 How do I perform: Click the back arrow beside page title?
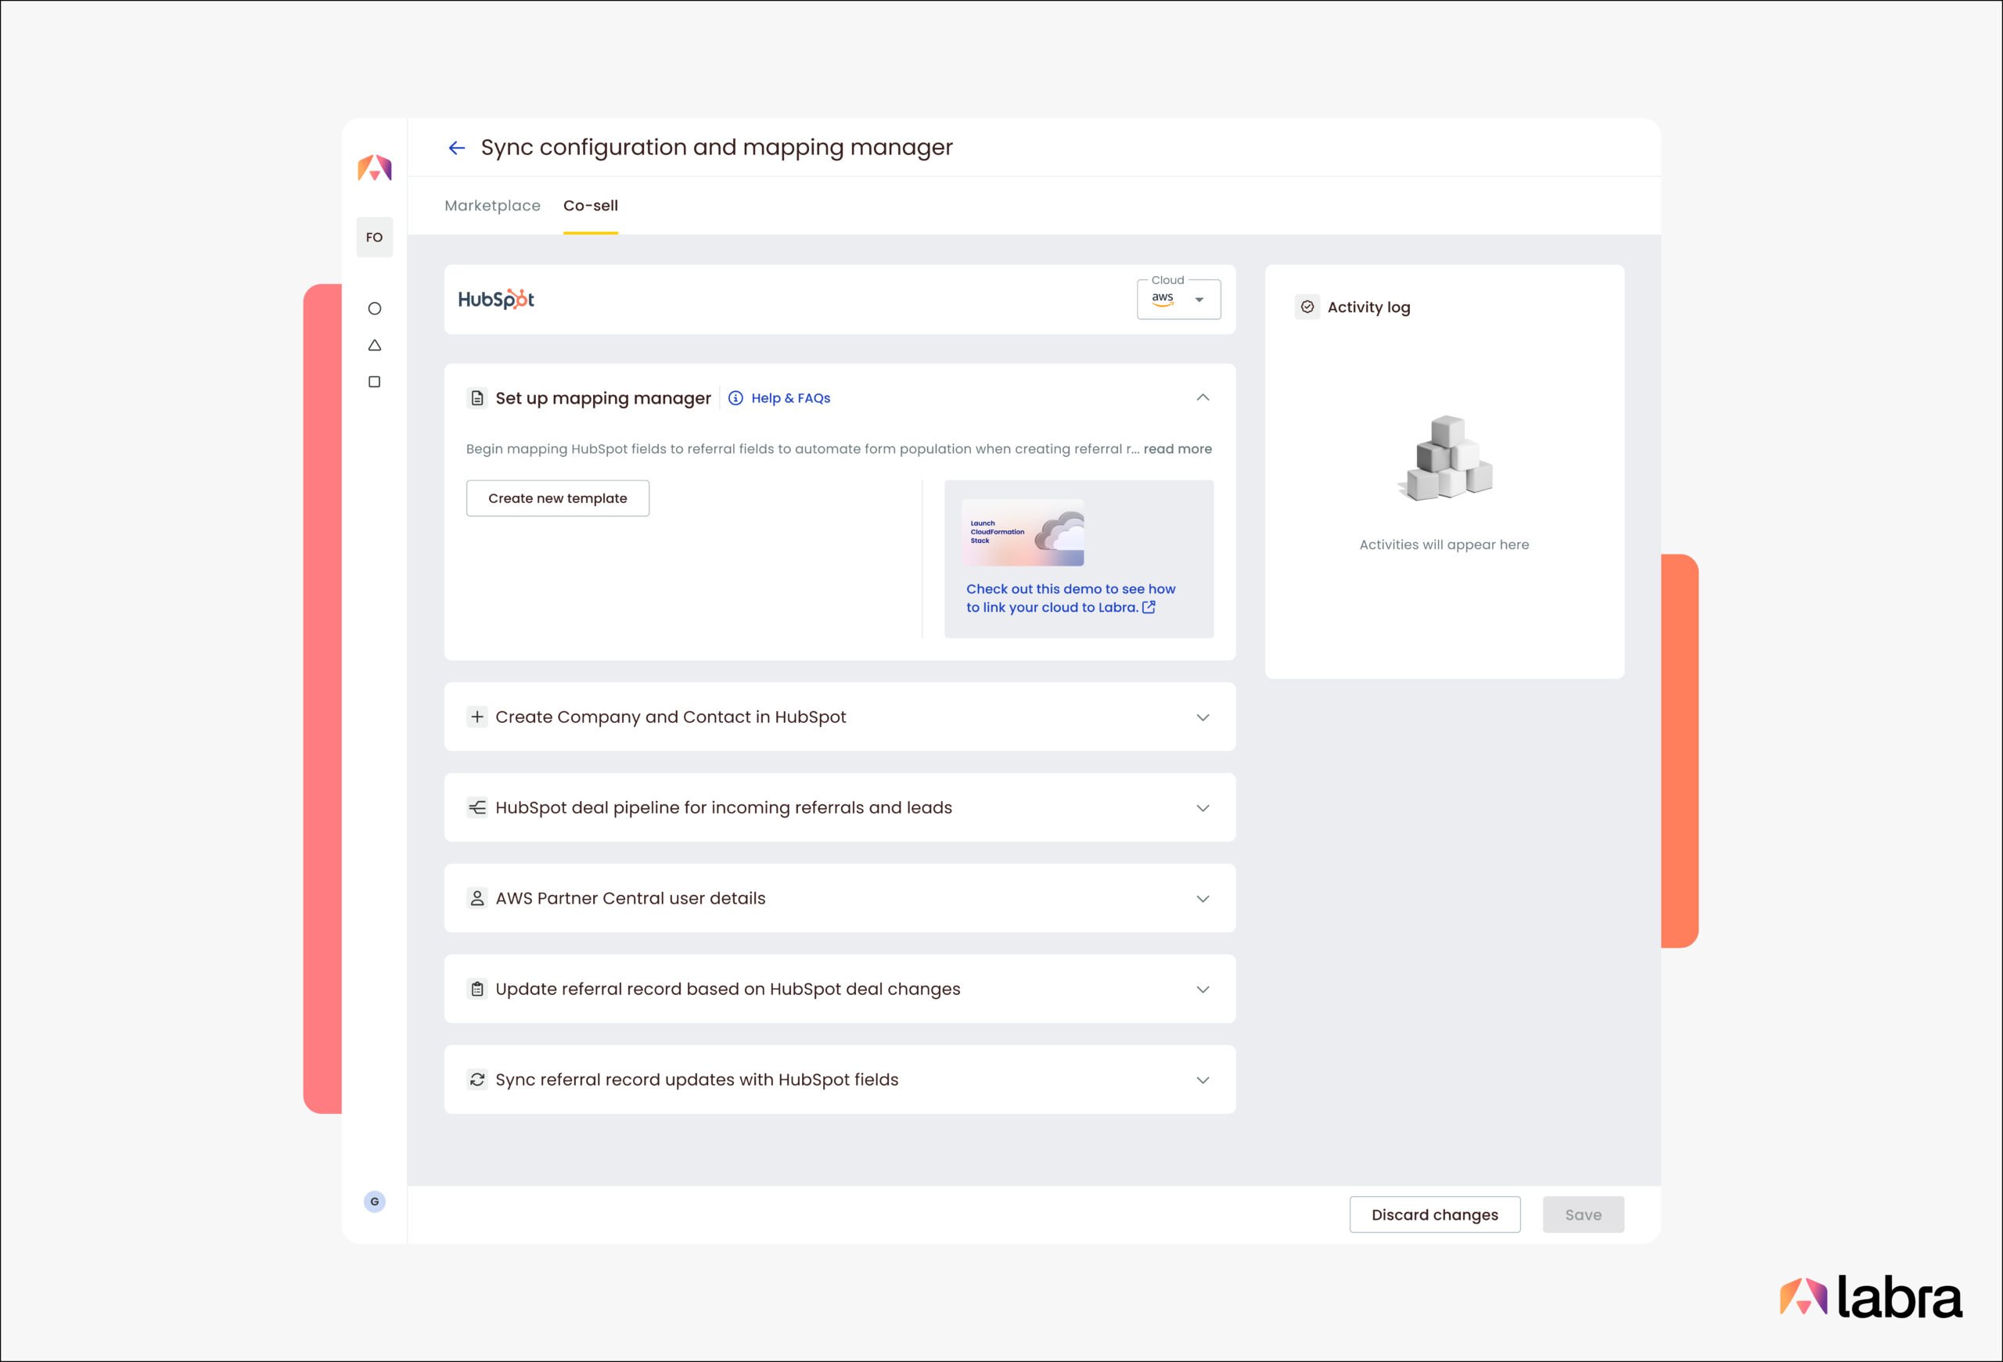[x=456, y=148]
